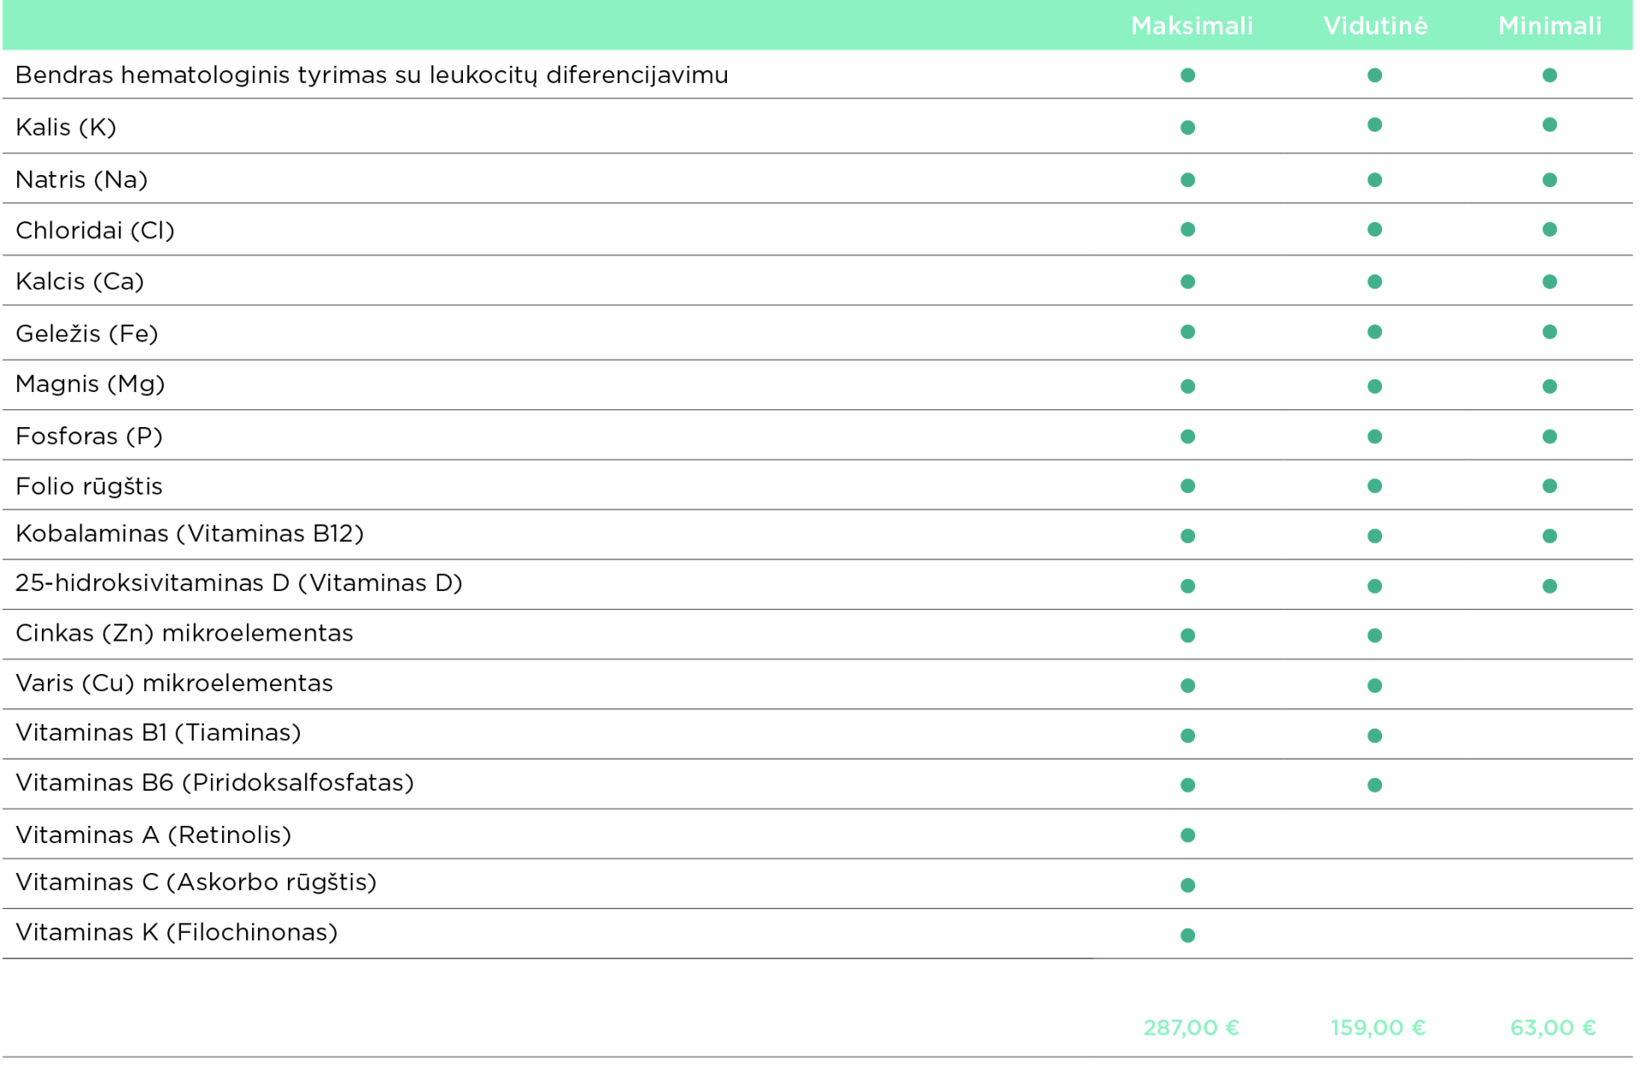Select the Natris (Na) row label
Viewport: 1640px width, 1066px height.
pyautogui.click(x=81, y=179)
